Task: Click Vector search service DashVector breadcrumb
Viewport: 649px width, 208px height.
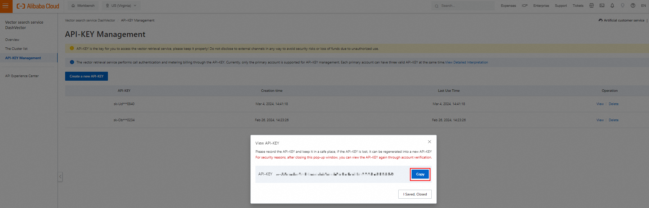Action: pyautogui.click(x=90, y=20)
